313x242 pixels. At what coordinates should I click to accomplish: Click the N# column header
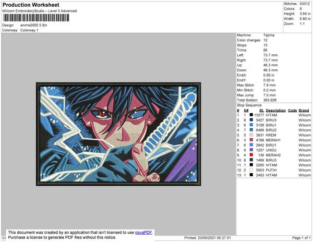click(246, 111)
